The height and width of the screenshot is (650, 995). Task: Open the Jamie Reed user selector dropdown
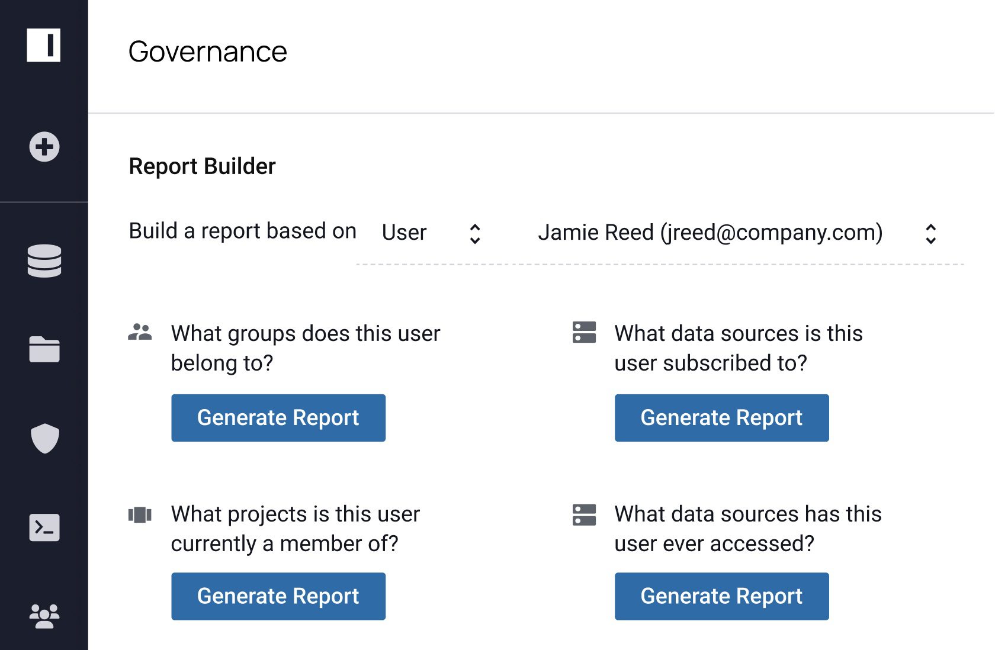click(x=738, y=233)
